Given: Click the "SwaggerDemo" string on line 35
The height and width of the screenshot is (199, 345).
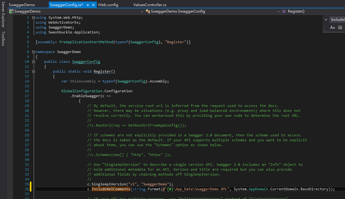Looking at the screenshot, I should [155, 184].
